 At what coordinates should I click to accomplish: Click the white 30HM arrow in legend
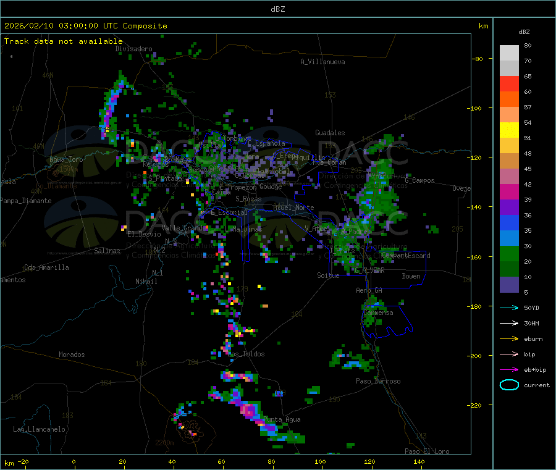pos(509,323)
